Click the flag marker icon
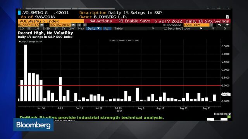Image resolution: width=248 pixels, height=139 pixels. coord(201,29)
